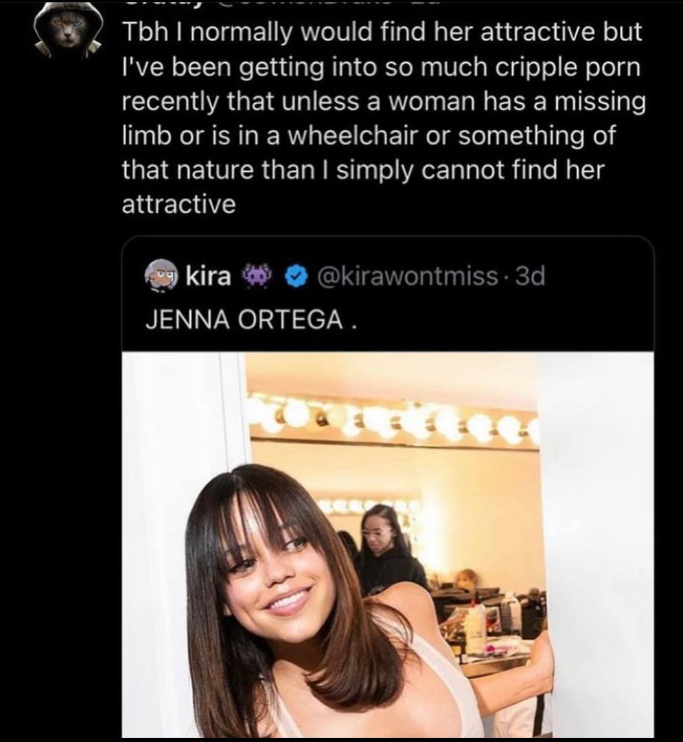Viewport: 683px width, 742px height.
Task: Click the 3d timestamp
Action: click(529, 277)
